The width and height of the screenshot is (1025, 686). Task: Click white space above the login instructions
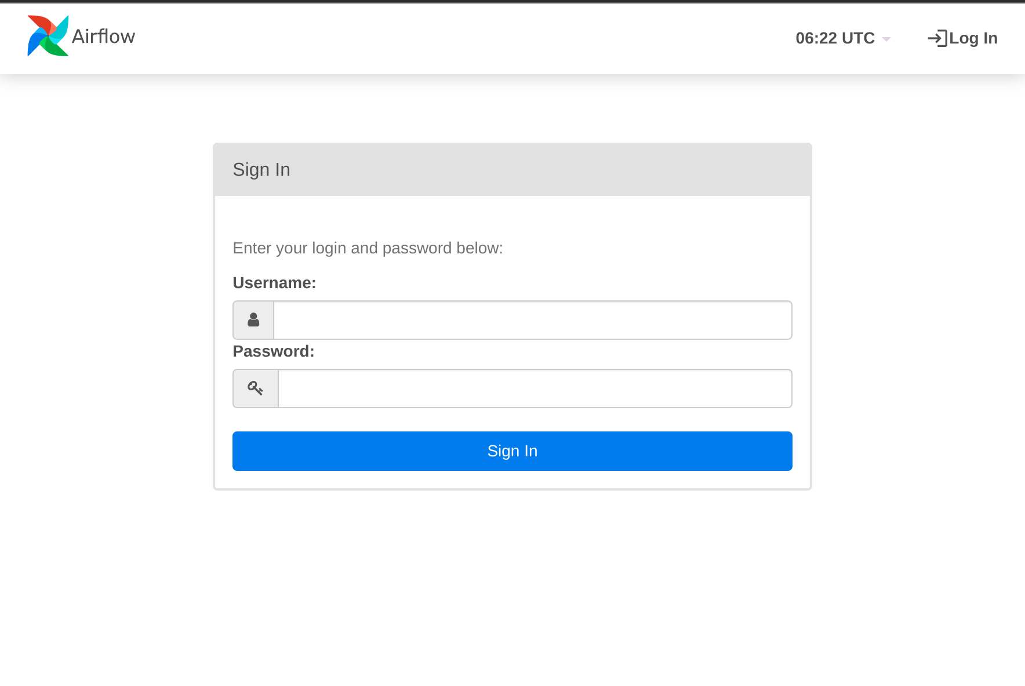tap(512, 216)
